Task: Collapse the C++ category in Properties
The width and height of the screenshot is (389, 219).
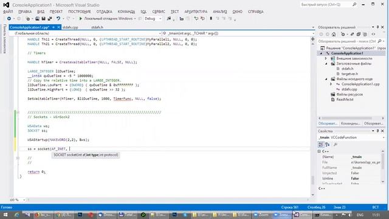Action: pos(319,151)
